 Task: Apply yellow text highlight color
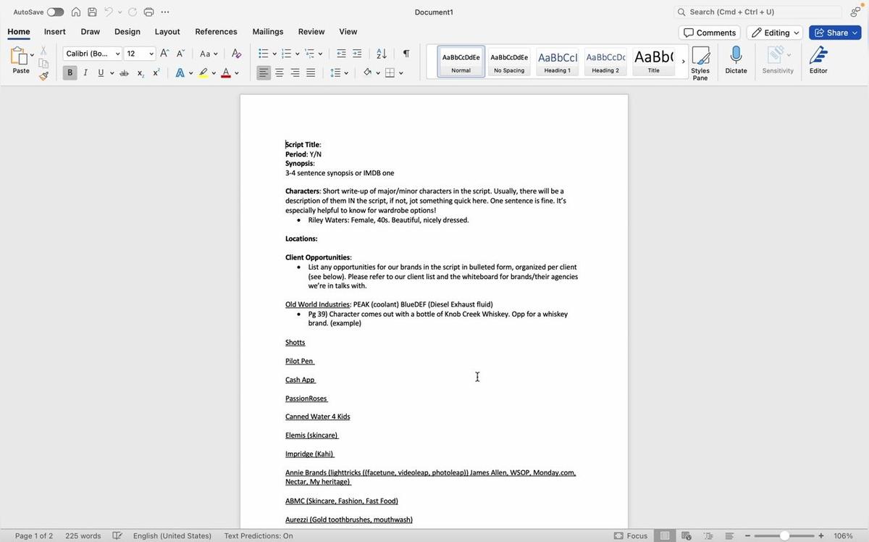(x=203, y=72)
